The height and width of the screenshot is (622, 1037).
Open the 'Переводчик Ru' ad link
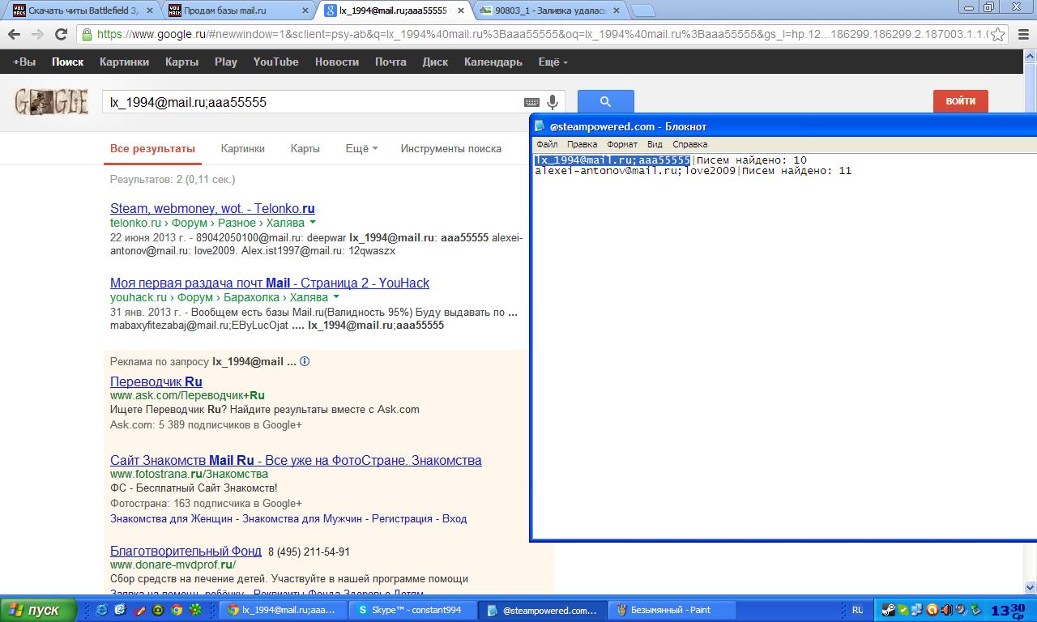pos(156,381)
